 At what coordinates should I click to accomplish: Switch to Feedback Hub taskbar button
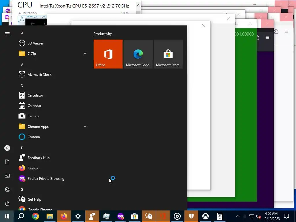pyautogui.click(x=92, y=216)
